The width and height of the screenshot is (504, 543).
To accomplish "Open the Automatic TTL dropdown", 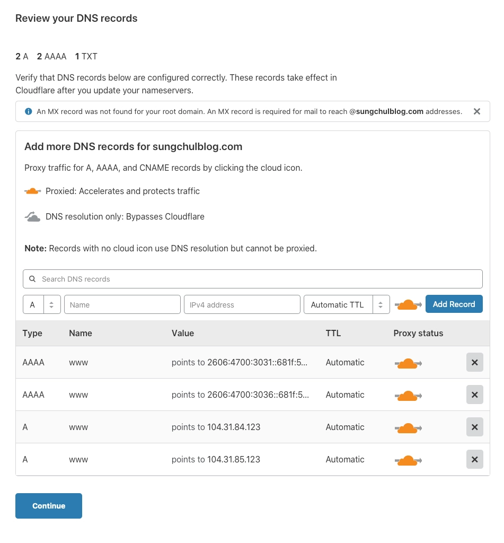I will pos(347,304).
